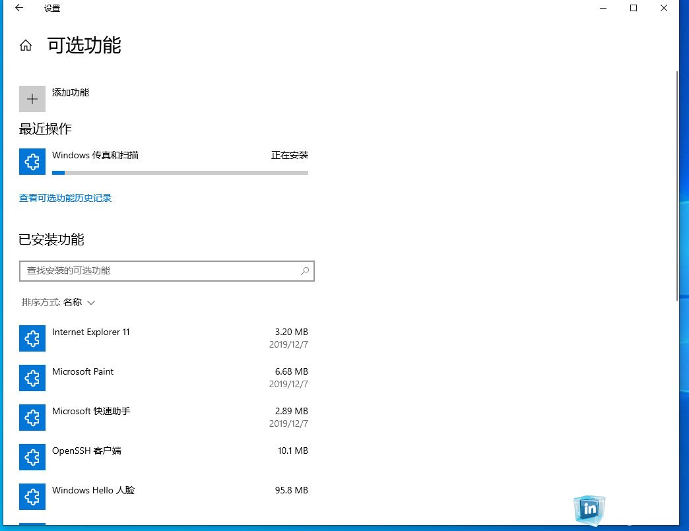Select the Windows Hello 人脸 entry

164,496
